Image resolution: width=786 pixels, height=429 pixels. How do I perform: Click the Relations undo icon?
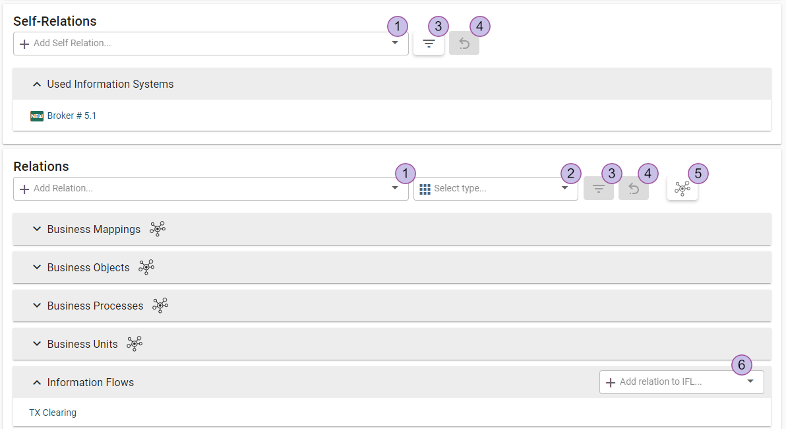click(x=634, y=189)
